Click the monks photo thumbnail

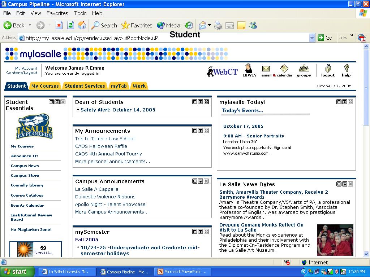(x=335, y=240)
